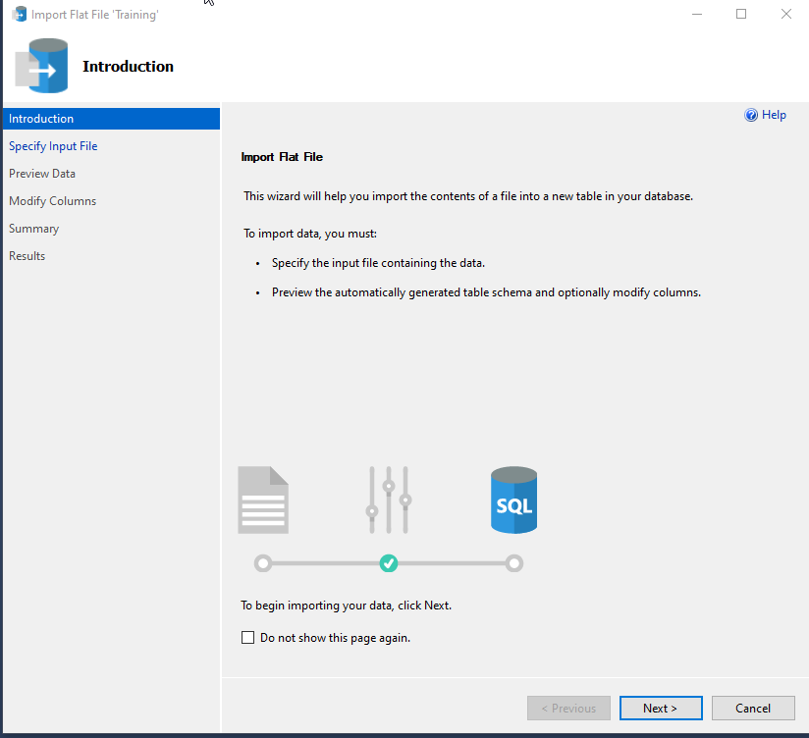The height and width of the screenshot is (738, 809).
Task: Click the 'Import Flat File' bold heading
Action: [x=282, y=157]
